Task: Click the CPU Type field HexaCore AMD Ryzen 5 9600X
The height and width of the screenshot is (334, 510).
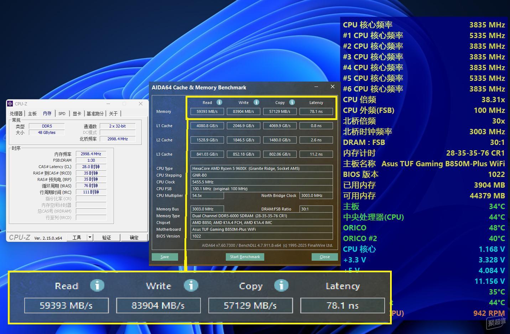Action: coord(262,168)
